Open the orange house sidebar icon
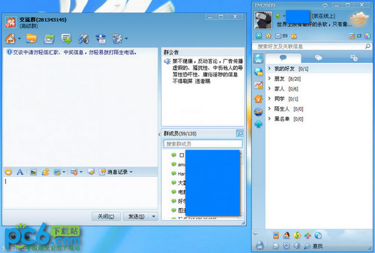375x253 pixels. tap(259, 98)
